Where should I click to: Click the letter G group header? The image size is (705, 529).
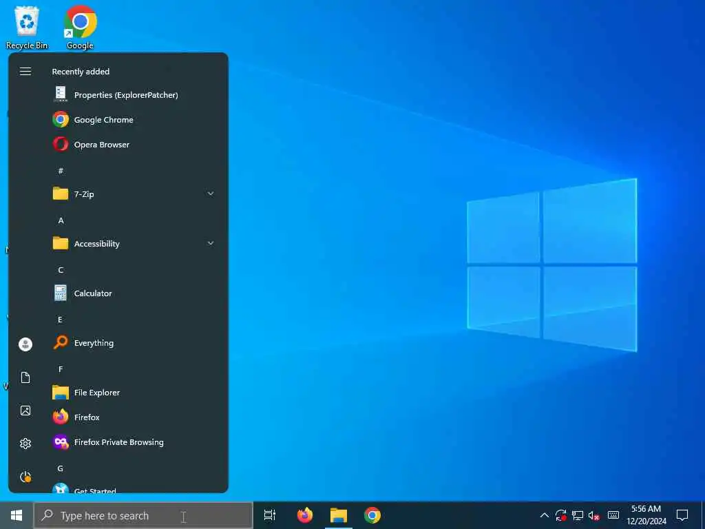(x=61, y=468)
